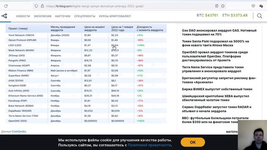Open the Новости menu item
The width and height of the screenshot is (267, 150).
pos(23,16)
